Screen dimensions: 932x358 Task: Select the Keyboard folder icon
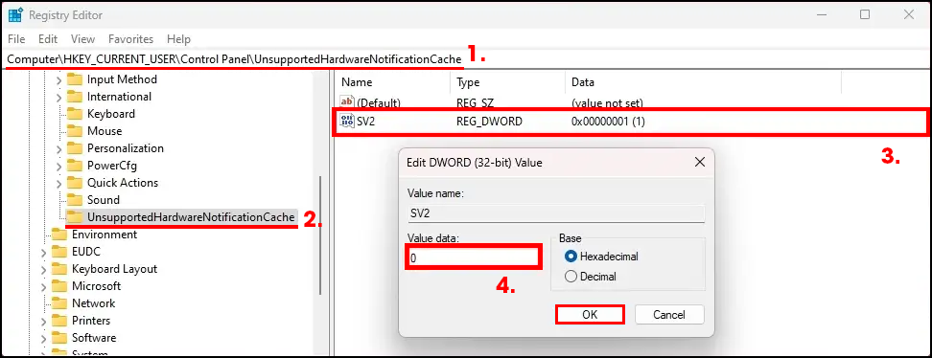click(x=74, y=114)
